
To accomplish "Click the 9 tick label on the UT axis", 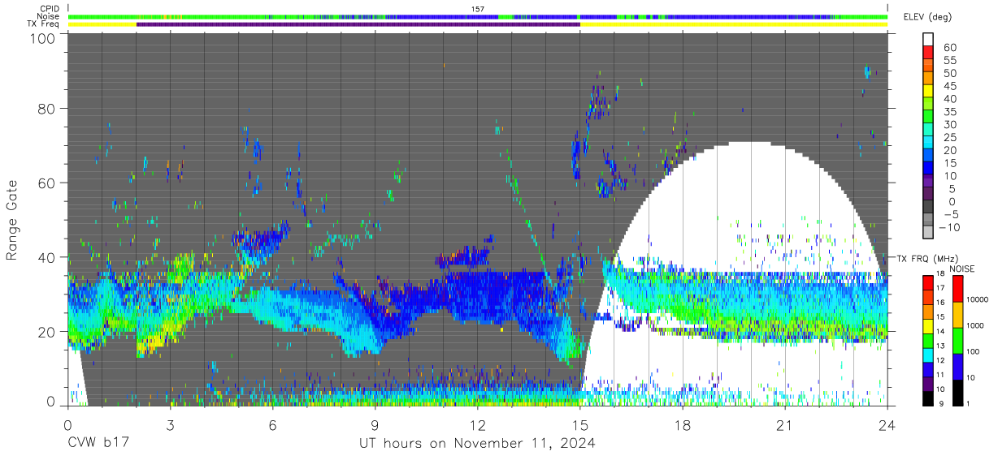I will [375, 425].
